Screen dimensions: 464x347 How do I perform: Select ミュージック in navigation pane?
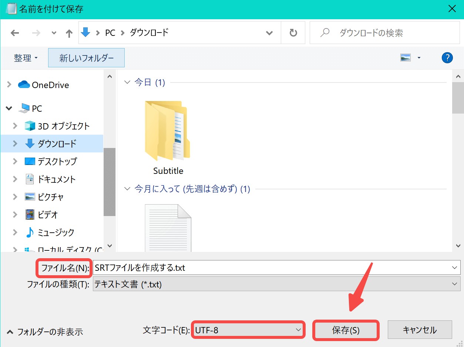coord(56,232)
